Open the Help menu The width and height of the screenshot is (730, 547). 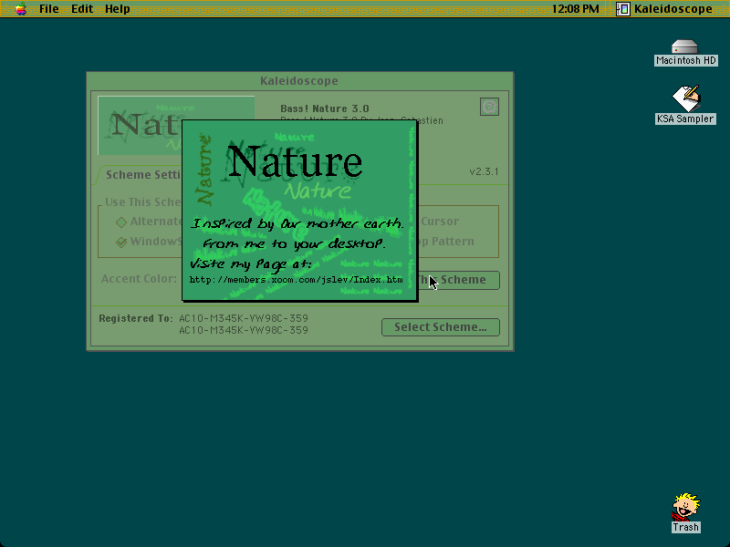point(118,9)
